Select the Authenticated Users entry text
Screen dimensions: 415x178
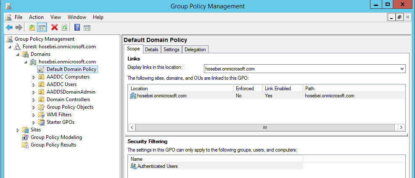coord(158,166)
